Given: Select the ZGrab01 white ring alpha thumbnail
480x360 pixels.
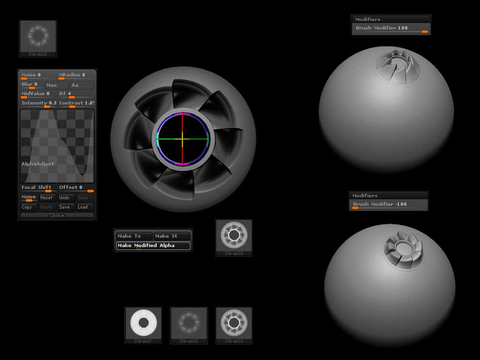Looking at the screenshot, I should (143, 323).
